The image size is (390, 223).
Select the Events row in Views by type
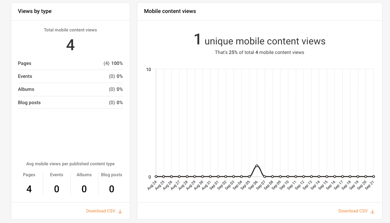70,76
